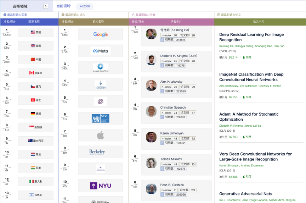Open the NYU institution logo
Screen dimensions: 306x203
coord(101,186)
